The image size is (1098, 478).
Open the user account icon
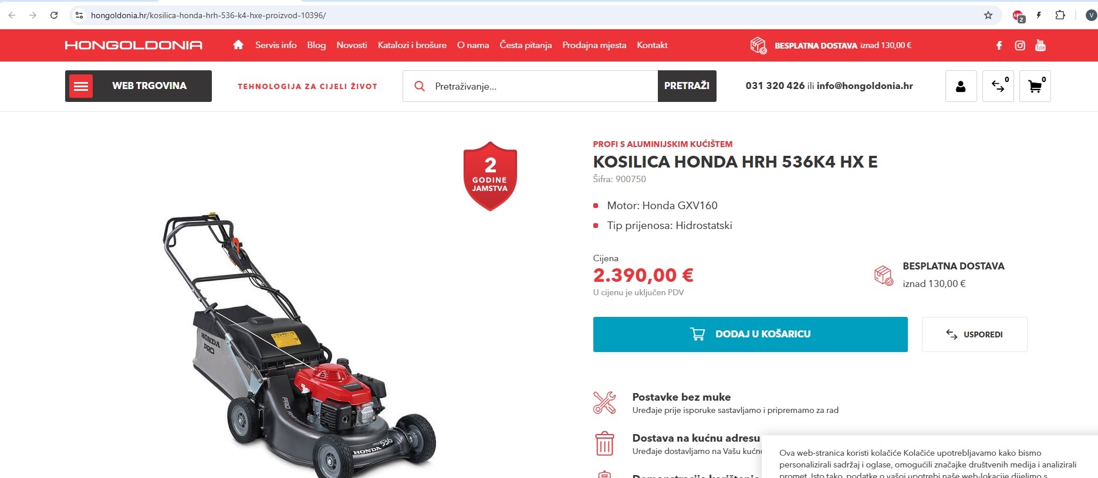click(961, 86)
